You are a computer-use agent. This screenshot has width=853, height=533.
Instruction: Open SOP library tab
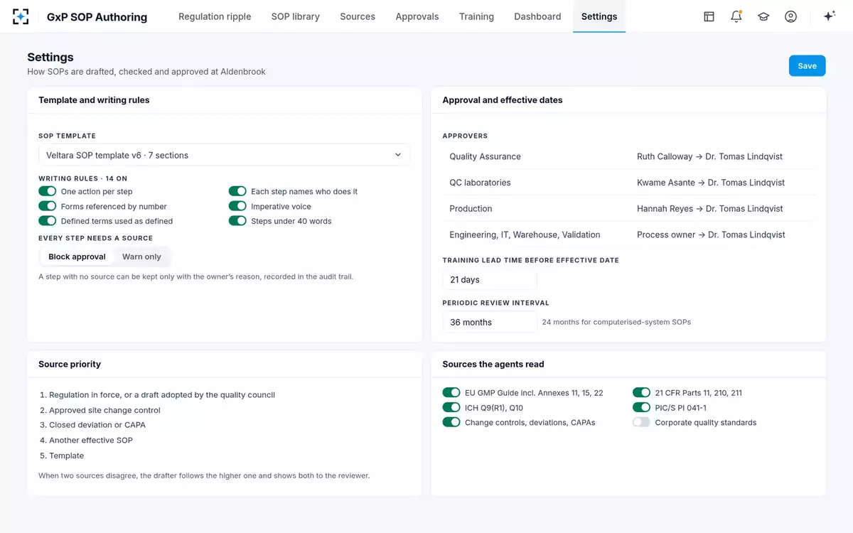click(296, 16)
